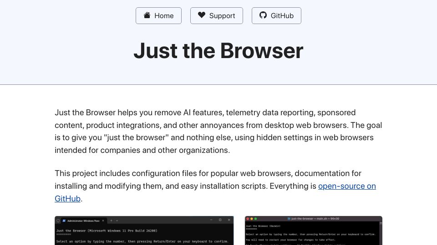Viewport: 437px width, 245px height.
Task: Click the Just the Browser heading
Action: [x=218, y=50]
